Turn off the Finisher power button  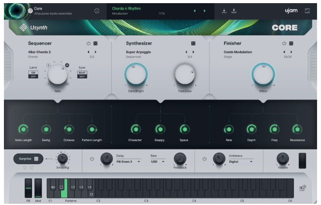284,44
